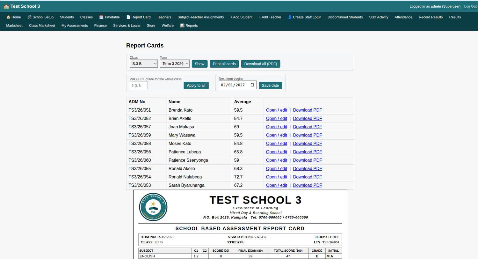Go to the Store page
Image resolution: width=478 pixels, height=259 pixels.
pos(151,26)
